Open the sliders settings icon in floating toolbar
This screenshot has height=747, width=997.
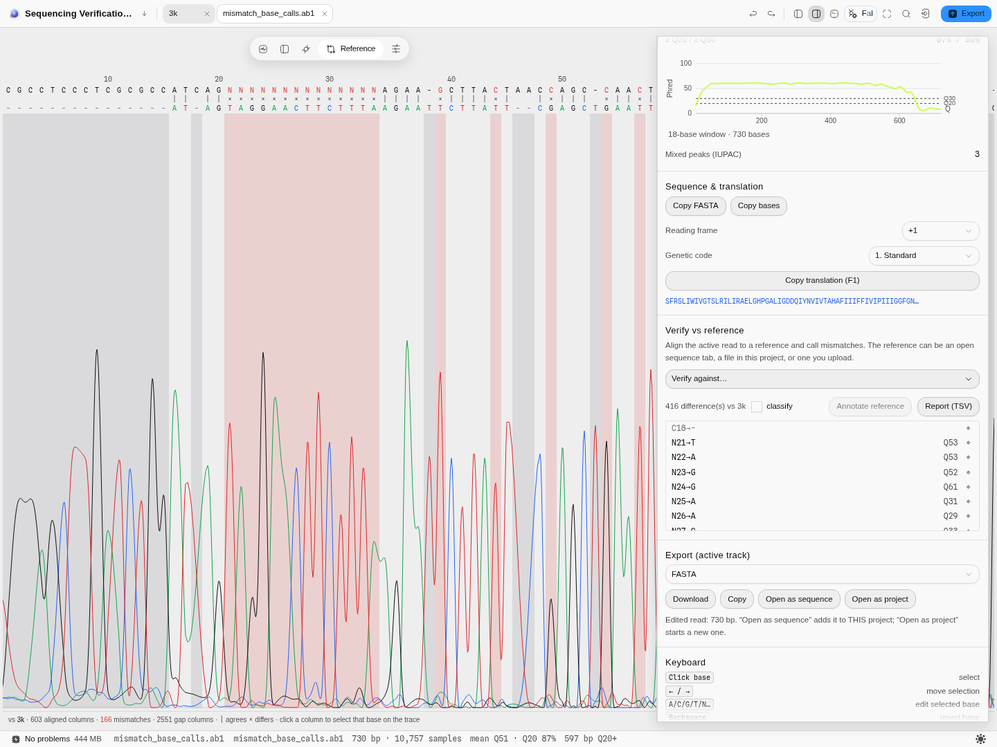(396, 49)
